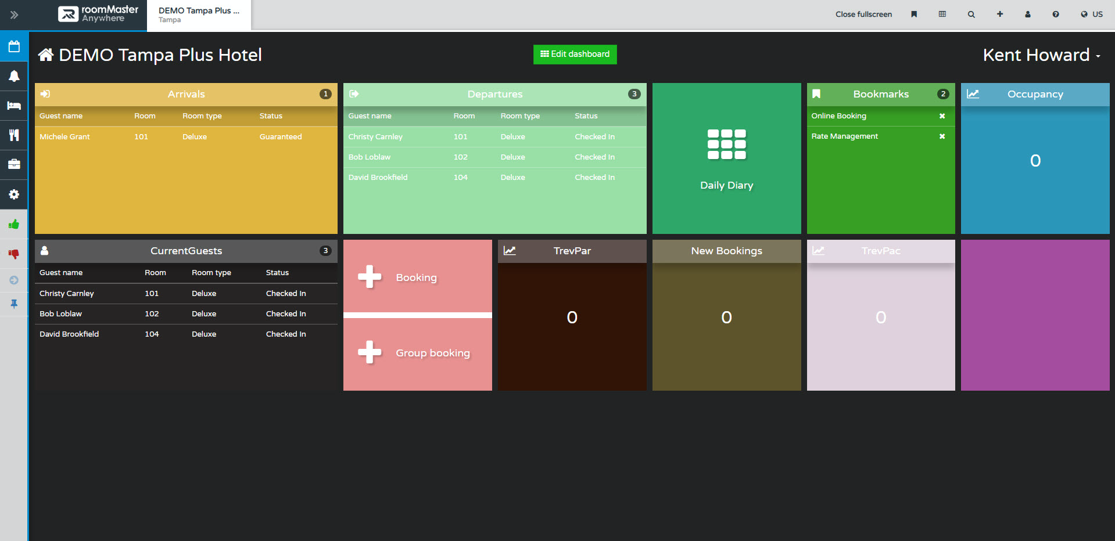Click the Edit dashboard button

[575, 54]
